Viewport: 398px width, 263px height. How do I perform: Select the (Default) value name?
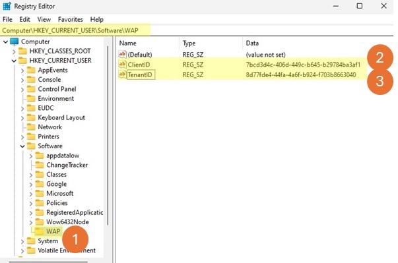click(x=140, y=55)
